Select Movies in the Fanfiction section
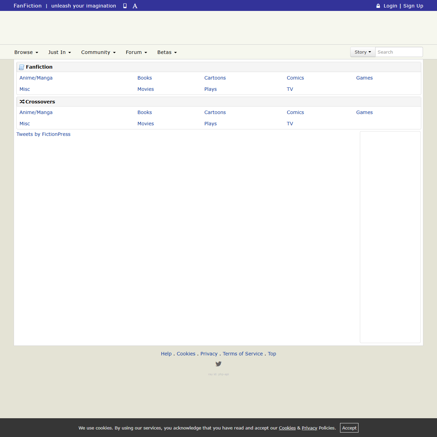Screen dimensions: 437x437 [x=145, y=89]
